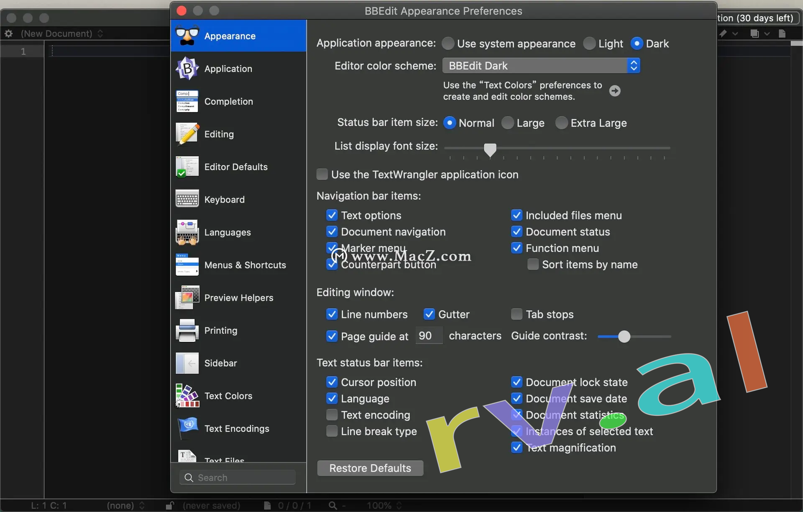Click the L: 1 C: 1 cursor position

pos(49,505)
